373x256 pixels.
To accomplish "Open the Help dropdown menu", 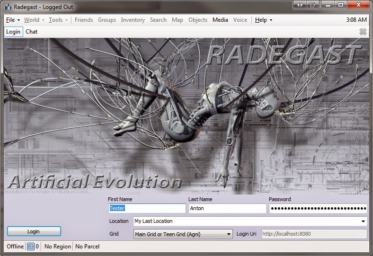I will pos(264,20).
